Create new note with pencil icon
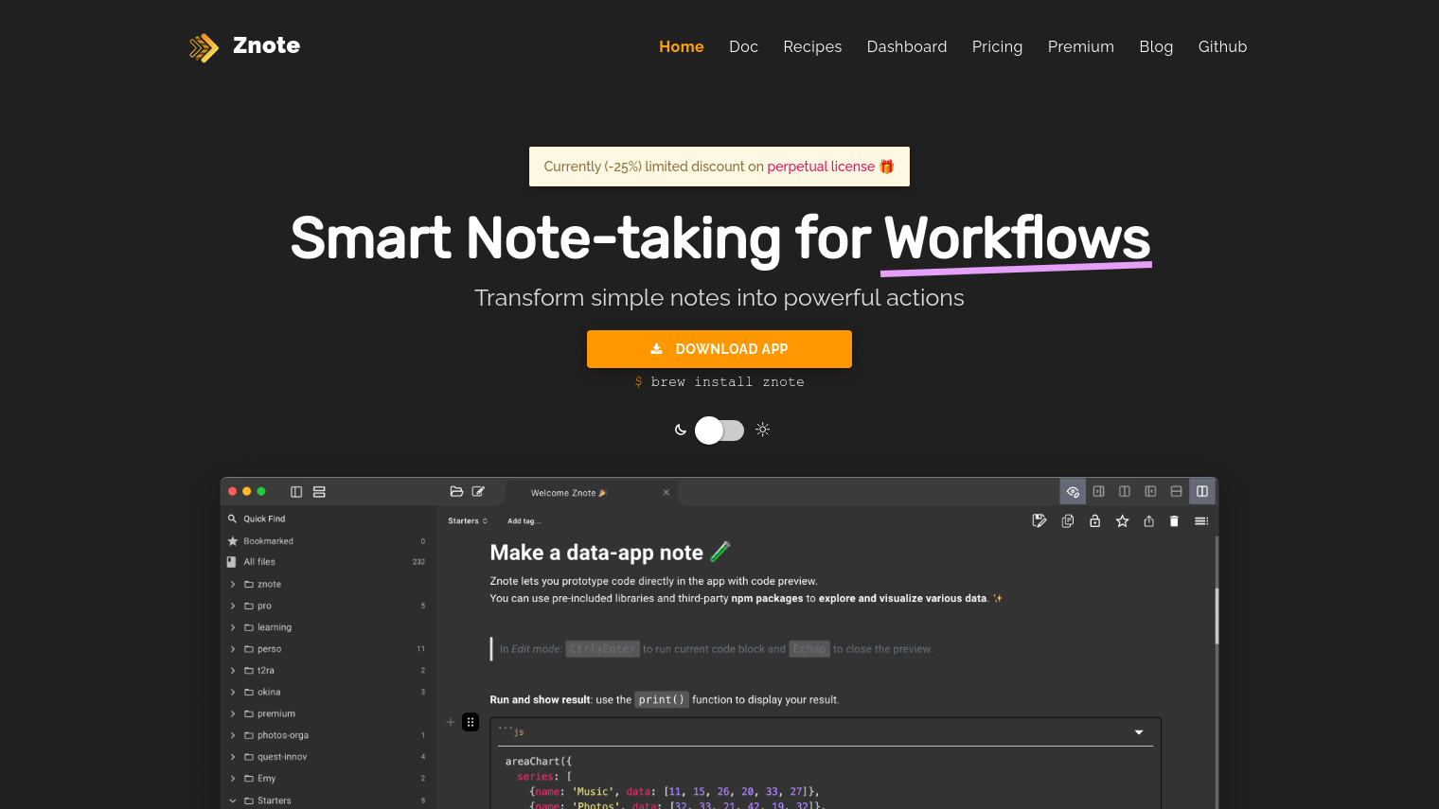 coord(478,492)
